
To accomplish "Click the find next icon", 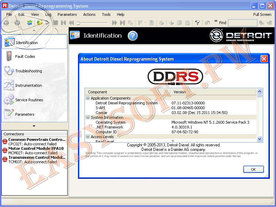I will coord(269,23).
